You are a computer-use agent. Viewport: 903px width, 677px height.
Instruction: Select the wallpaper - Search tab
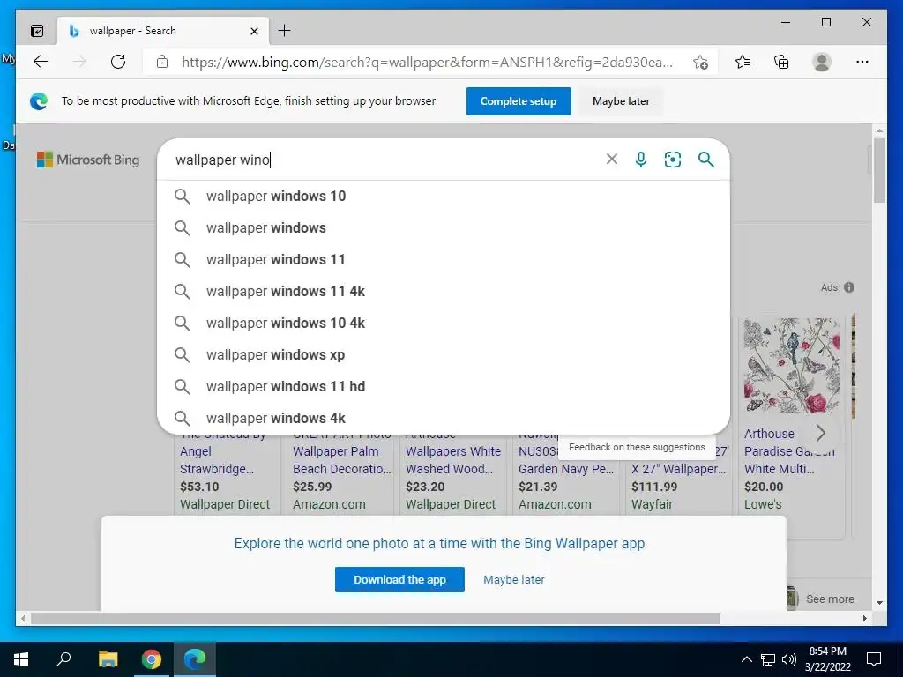click(161, 31)
